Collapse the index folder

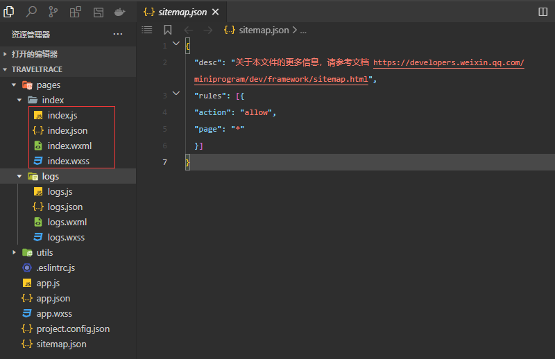click(x=68, y=100)
